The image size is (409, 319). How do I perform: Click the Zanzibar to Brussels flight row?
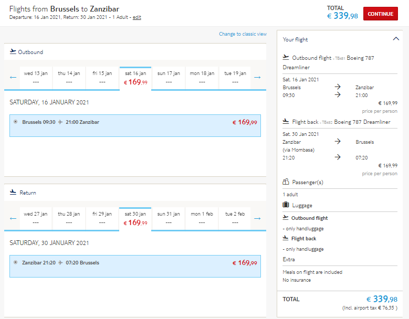[135, 266]
